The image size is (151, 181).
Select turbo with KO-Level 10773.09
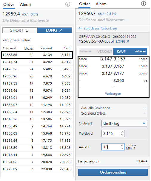[37, 169]
